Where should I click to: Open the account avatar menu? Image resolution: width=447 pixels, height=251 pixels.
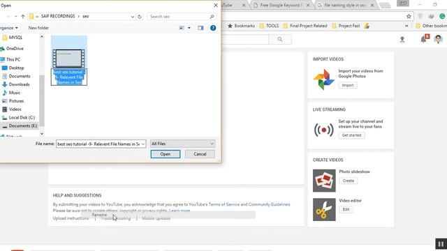click(x=438, y=39)
